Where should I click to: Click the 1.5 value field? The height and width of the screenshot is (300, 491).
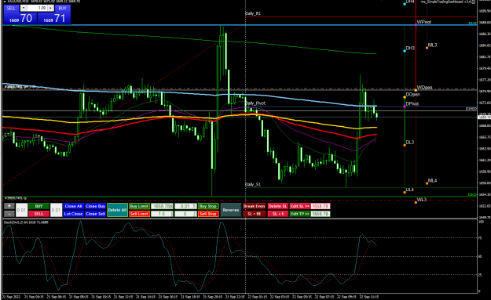pyautogui.click(x=162, y=214)
